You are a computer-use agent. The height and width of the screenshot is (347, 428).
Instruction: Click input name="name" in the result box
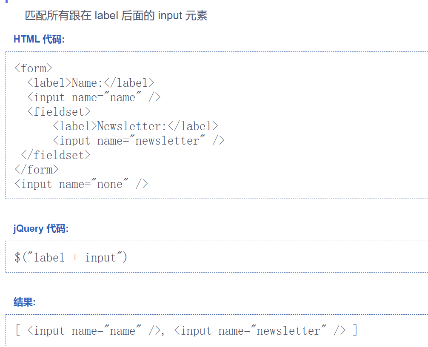coord(94,330)
